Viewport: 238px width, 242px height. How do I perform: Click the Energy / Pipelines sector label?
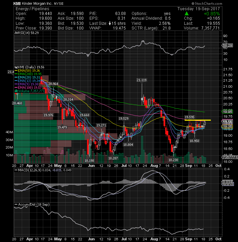coord(32,9)
